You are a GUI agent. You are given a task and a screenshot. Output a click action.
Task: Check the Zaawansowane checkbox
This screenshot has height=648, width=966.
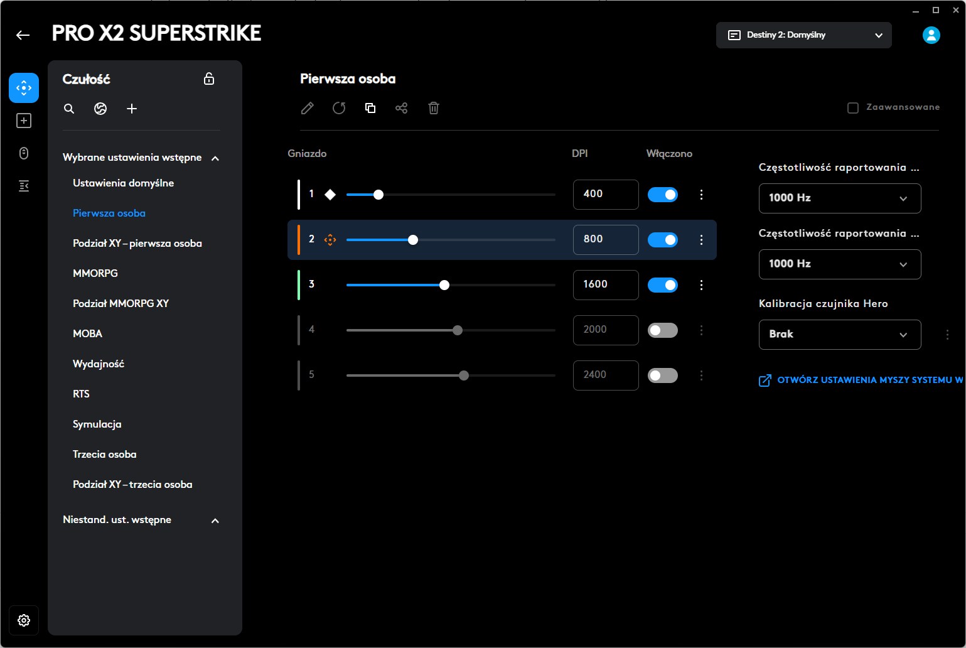[x=853, y=108]
